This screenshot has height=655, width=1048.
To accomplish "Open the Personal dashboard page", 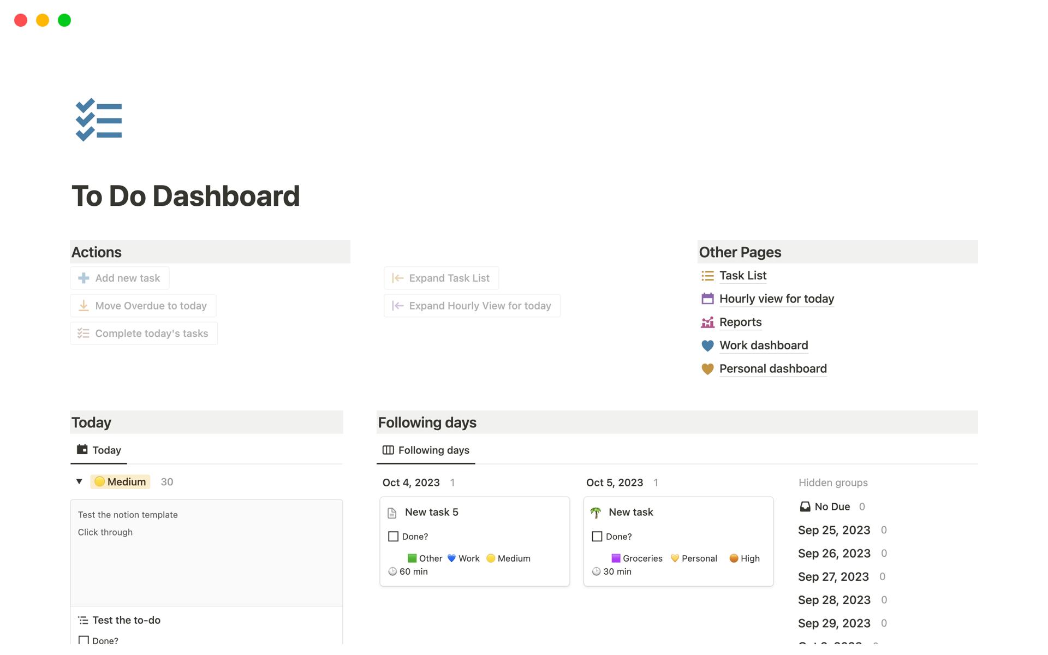I will pos(772,368).
